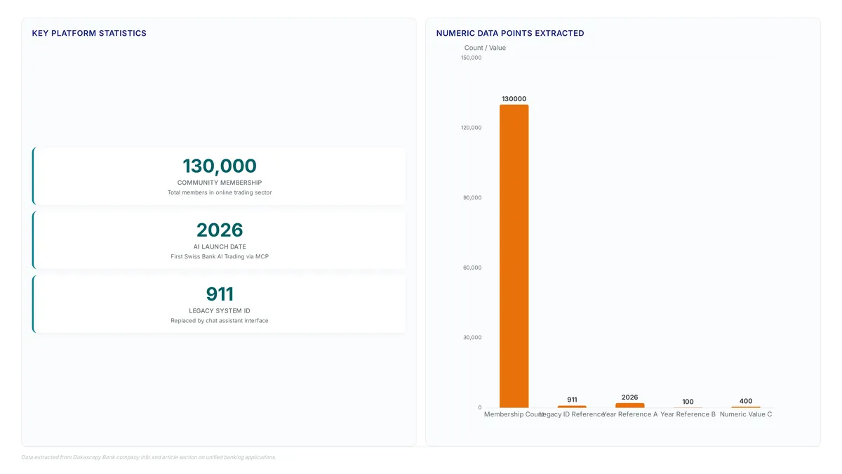842x474 pixels.
Task: Click the 130000 bar value label
Action: coord(514,99)
